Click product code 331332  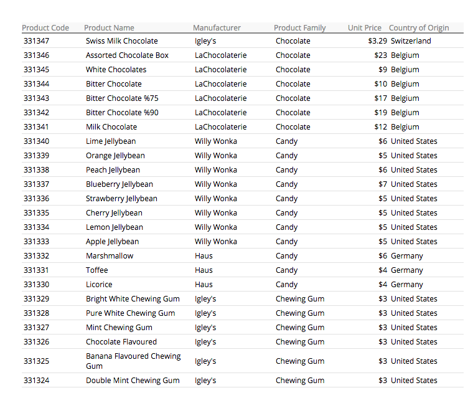37,256
